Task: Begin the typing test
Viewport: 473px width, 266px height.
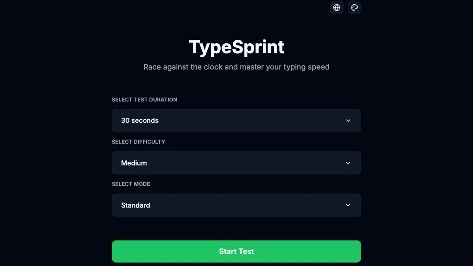Action: [236, 251]
